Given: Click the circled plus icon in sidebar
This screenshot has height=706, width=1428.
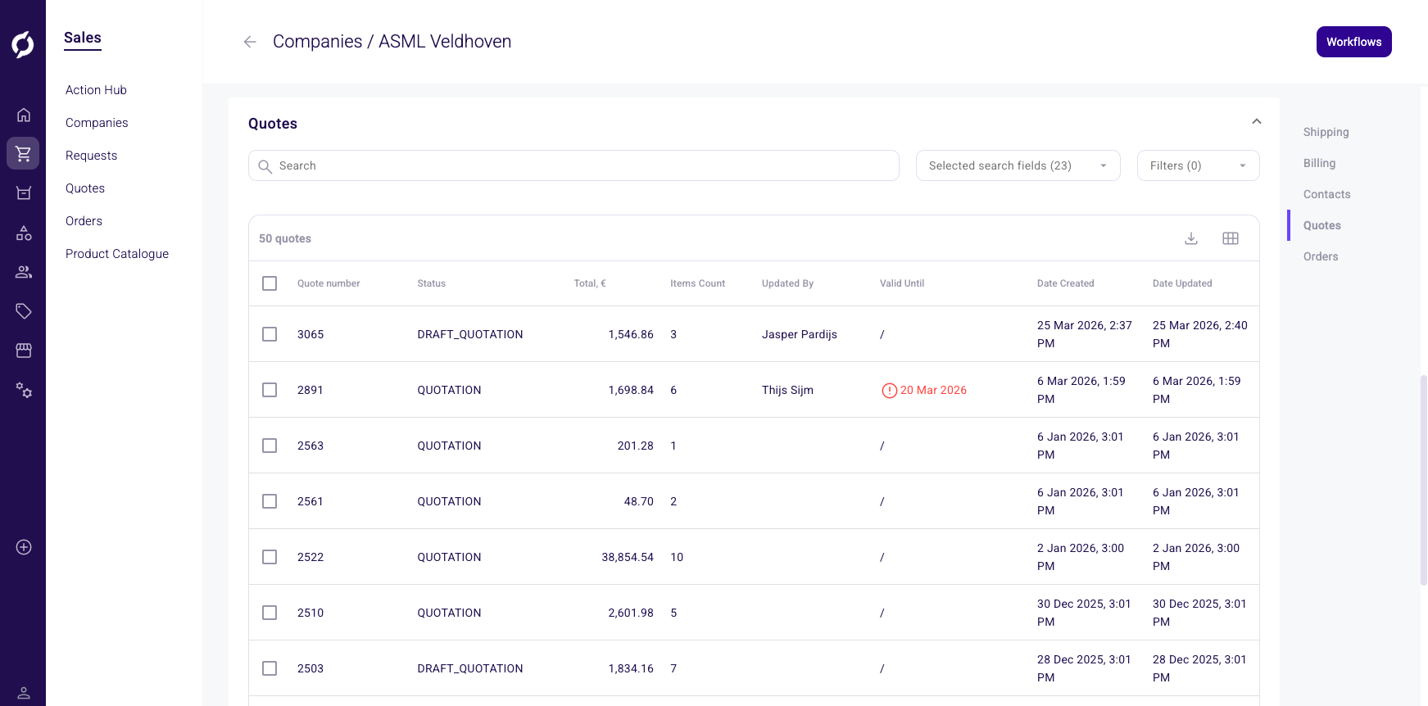Looking at the screenshot, I should (24, 547).
